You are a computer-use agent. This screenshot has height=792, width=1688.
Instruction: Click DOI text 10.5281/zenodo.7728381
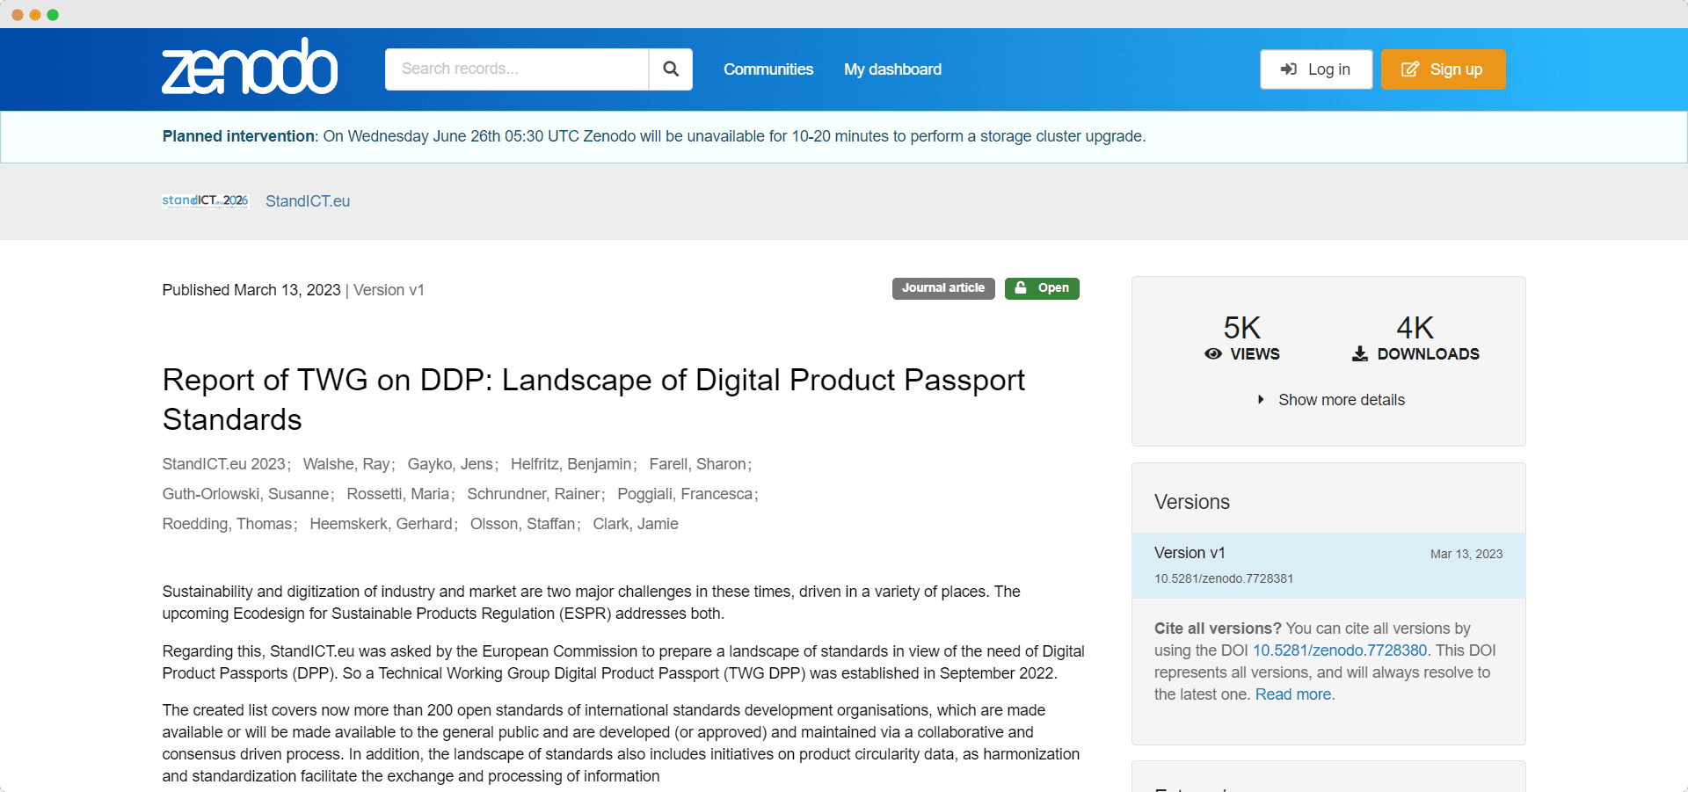point(1224,578)
